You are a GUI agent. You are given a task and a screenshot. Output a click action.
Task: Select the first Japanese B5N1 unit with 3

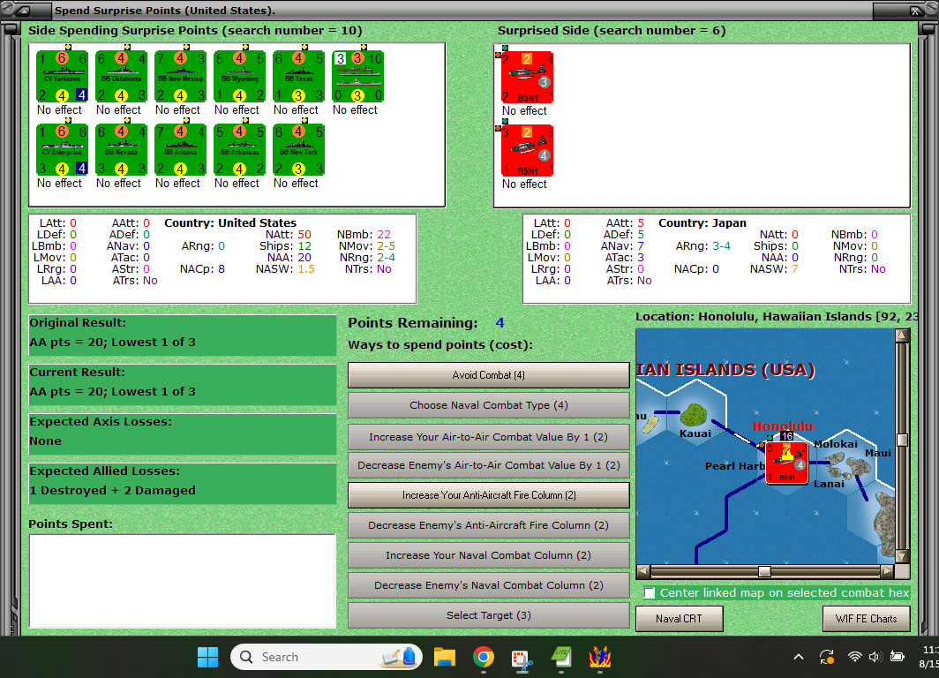tap(527, 78)
